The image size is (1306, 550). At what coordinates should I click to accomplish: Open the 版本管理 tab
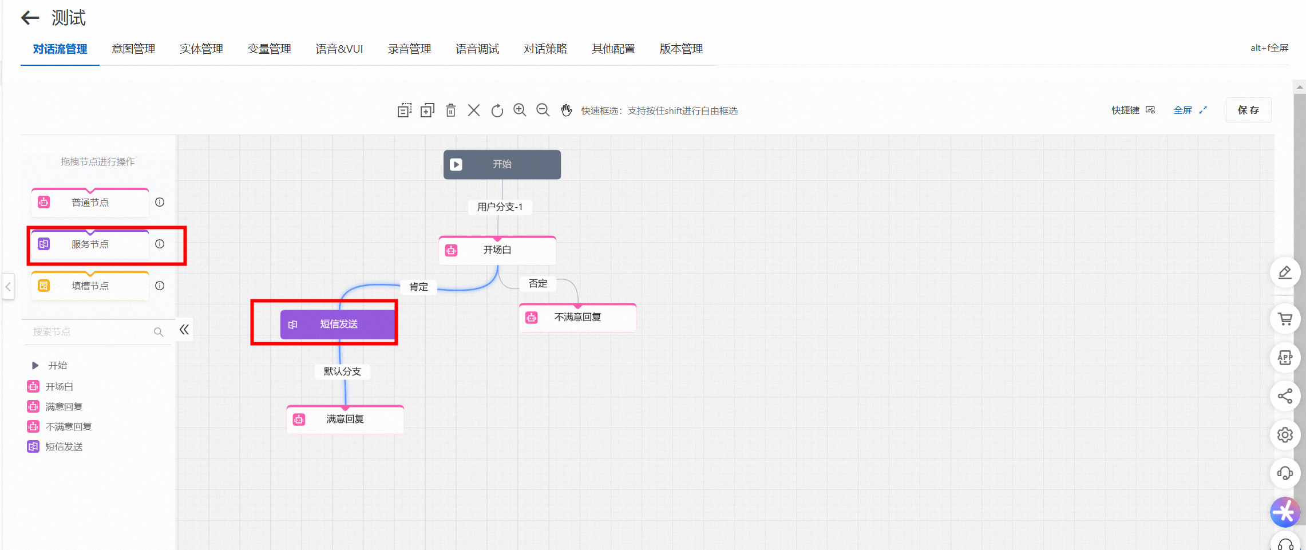coord(682,49)
